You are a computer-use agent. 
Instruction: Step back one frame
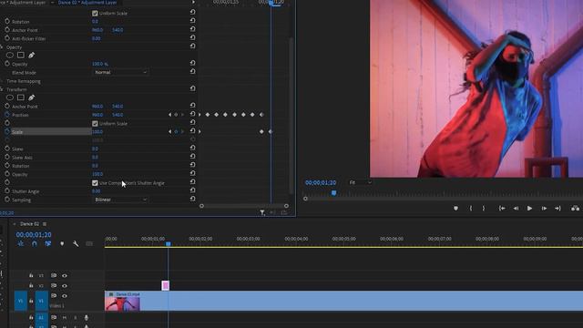[516, 209]
